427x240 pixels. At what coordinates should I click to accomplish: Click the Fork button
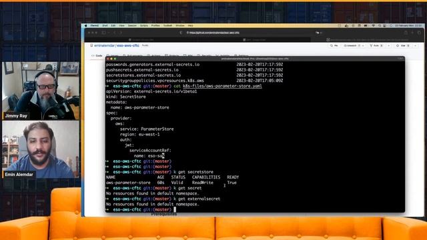(376, 46)
